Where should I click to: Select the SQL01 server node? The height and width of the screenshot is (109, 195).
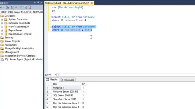(x=21, y=12)
